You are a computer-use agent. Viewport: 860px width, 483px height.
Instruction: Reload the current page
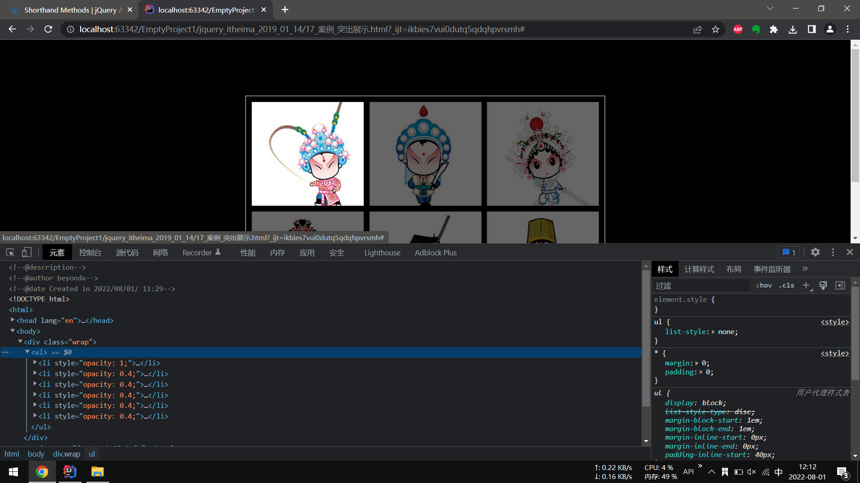[x=48, y=29]
